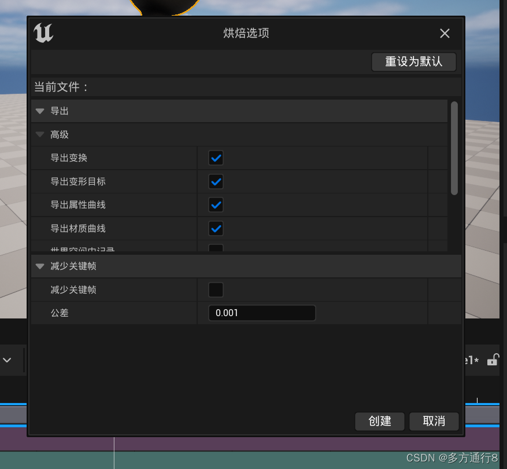Click the downward chevron icon on the left toolbar
Screen dimensions: 507x469
(x=8, y=360)
